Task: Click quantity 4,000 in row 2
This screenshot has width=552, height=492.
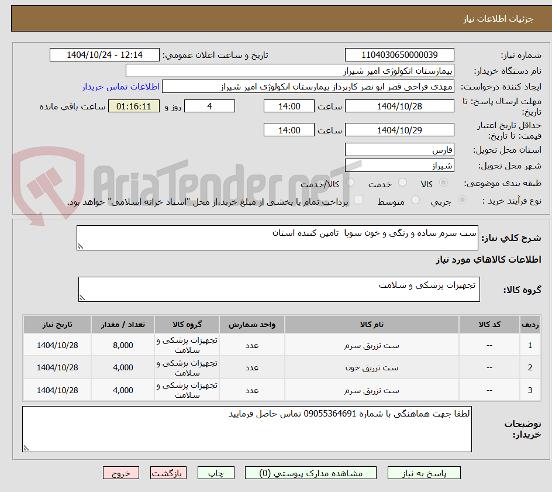Action: pyautogui.click(x=123, y=367)
